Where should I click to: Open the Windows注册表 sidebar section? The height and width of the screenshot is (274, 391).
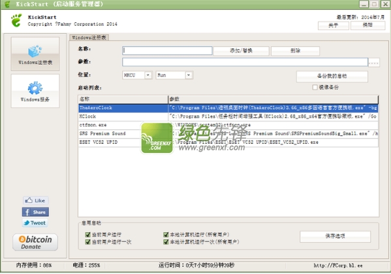[x=35, y=54]
